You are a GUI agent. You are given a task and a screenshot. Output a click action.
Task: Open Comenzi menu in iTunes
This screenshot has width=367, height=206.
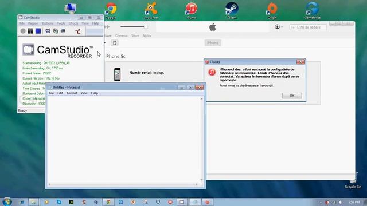click(121, 35)
